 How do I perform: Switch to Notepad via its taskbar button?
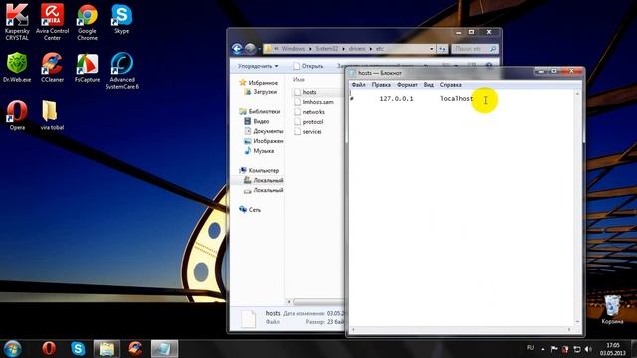[164, 349]
